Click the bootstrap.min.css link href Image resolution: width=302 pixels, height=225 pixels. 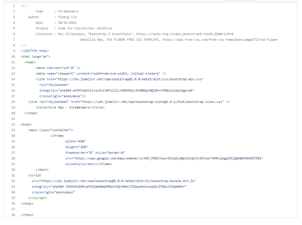[125, 79]
